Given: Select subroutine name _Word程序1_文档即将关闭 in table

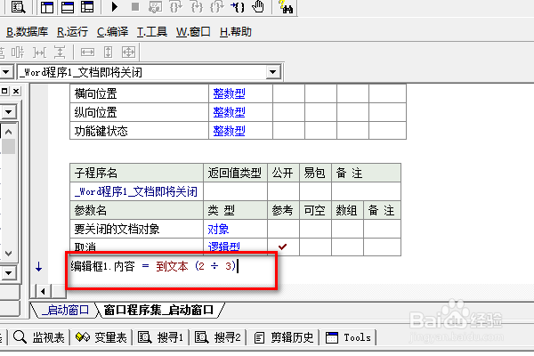Looking at the screenshot, I should (136, 191).
